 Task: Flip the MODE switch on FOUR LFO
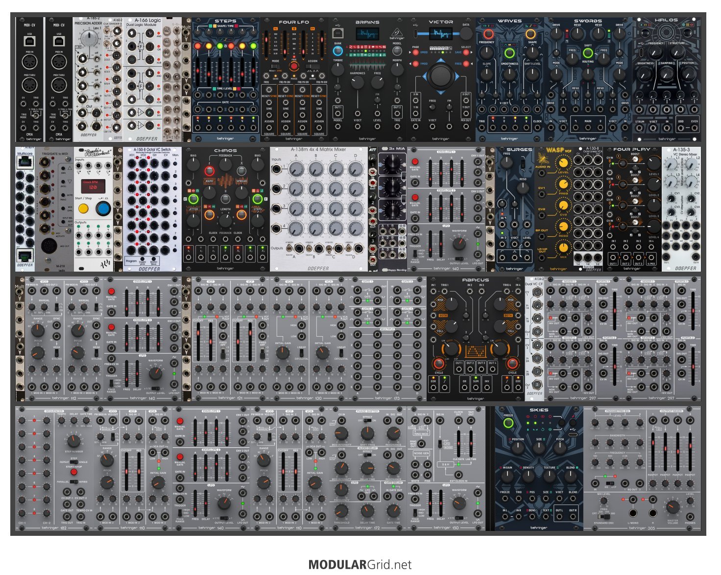pyautogui.click(x=276, y=66)
